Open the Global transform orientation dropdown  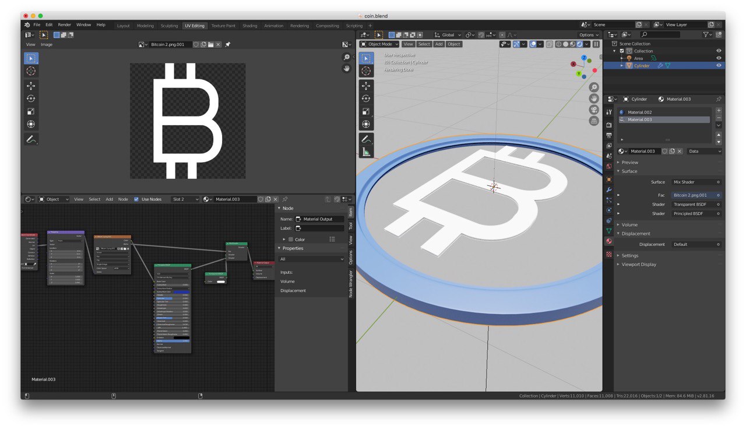click(448, 35)
